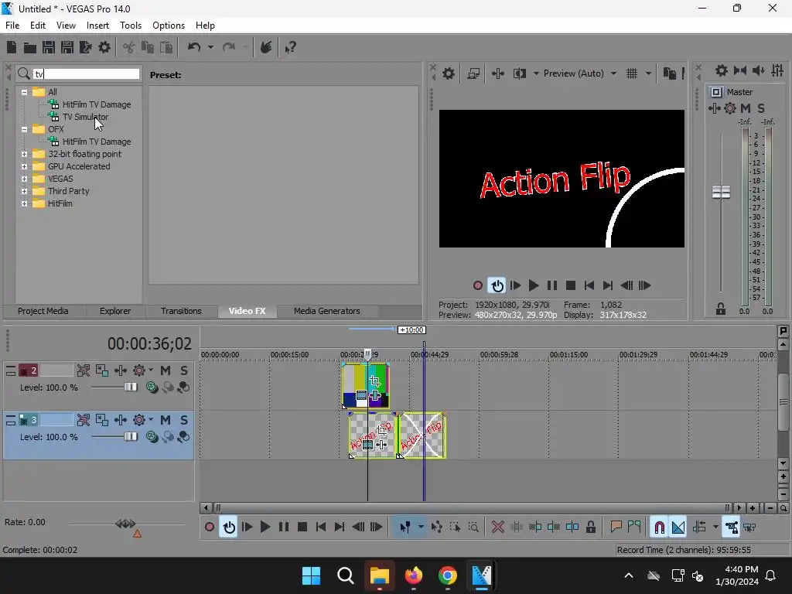Select TV Simulator effect
The image size is (792, 594).
point(85,117)
